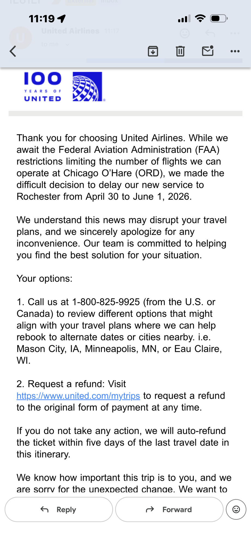The height and width of the screenshot is (546, 251).
Task: Tap the Forward button
Action: pyautogui.click(x=169, y=509)
